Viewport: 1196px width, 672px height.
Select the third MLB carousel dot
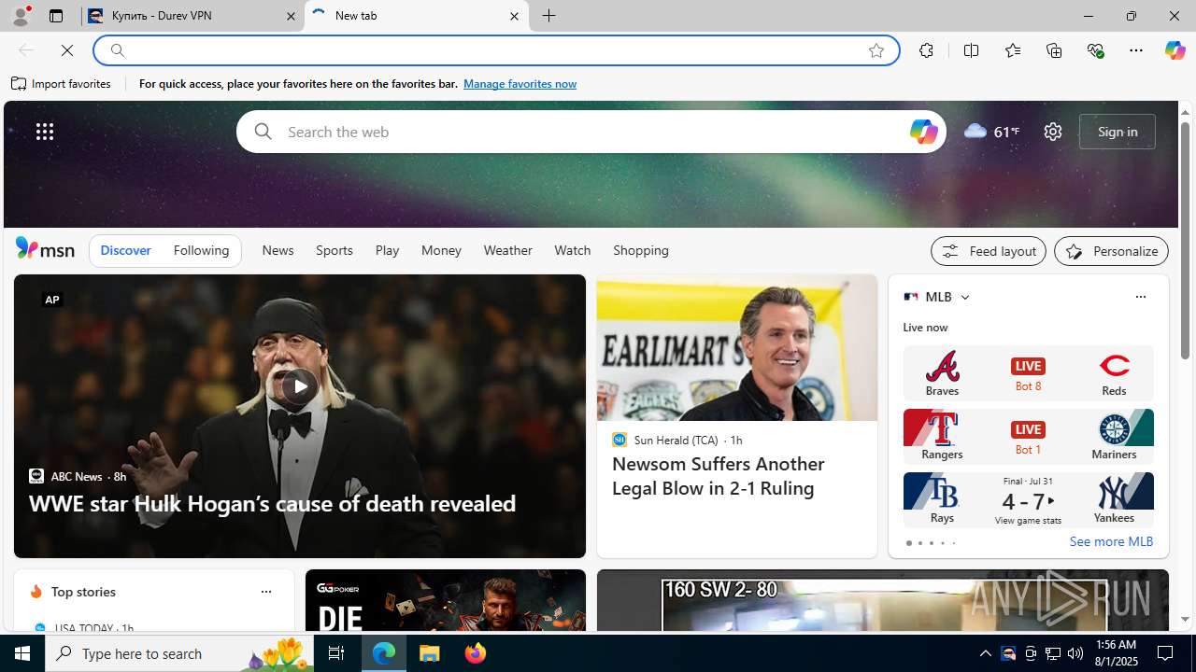click(931, 543)
